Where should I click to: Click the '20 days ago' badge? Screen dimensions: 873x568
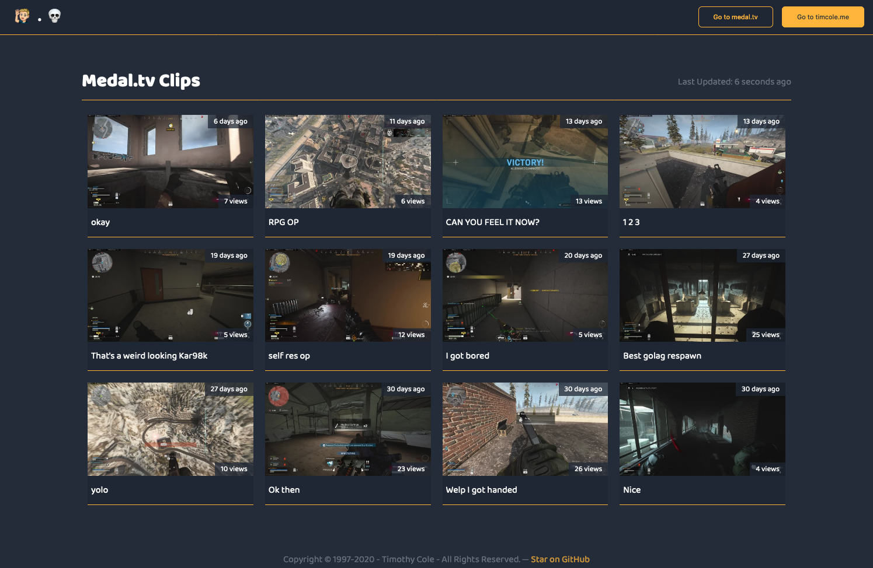point(583,255)
